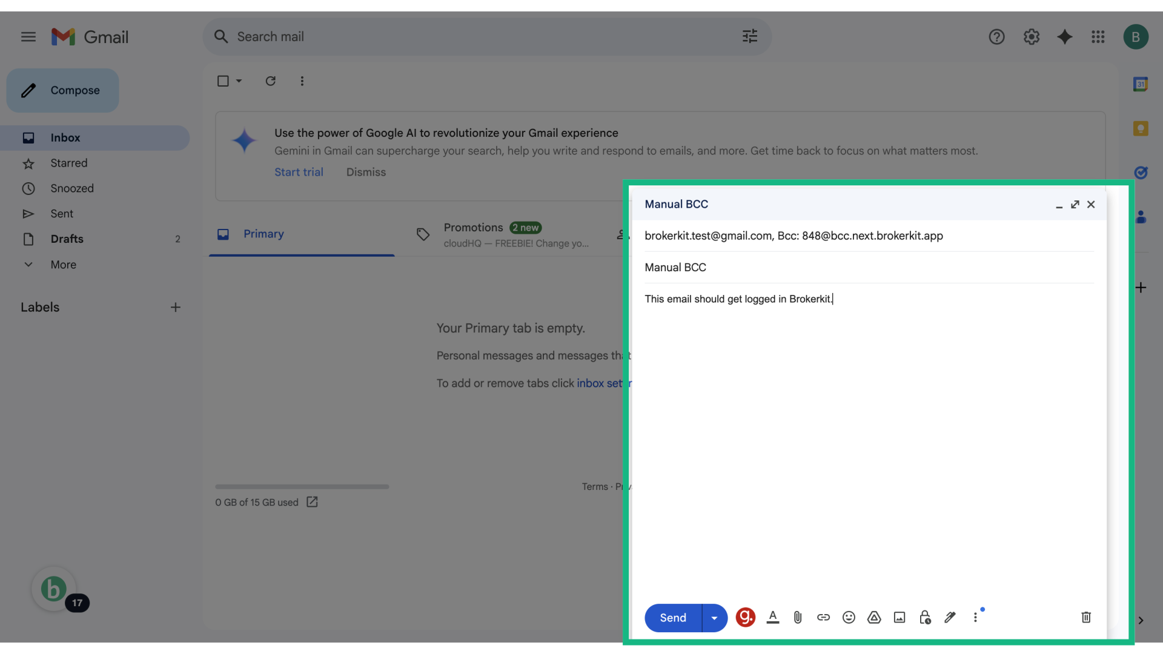Toggle confidential mode lock icon

pyautogui.click(x=925, y=617)
